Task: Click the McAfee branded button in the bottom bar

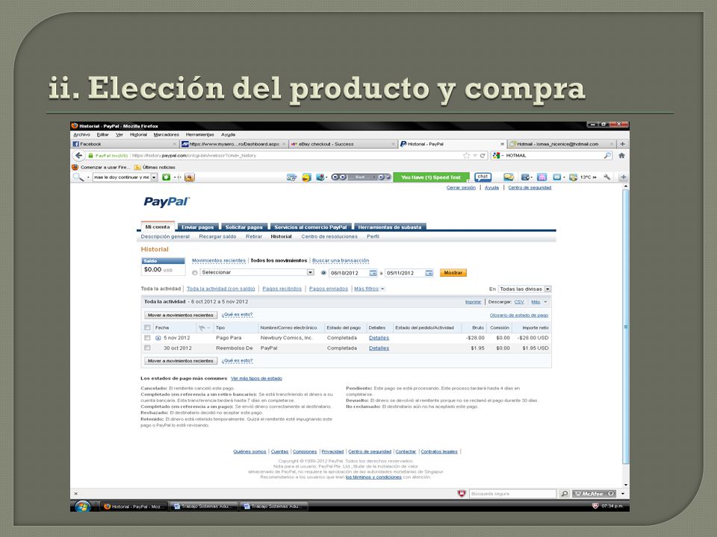Action: click(x=594, y=494)
